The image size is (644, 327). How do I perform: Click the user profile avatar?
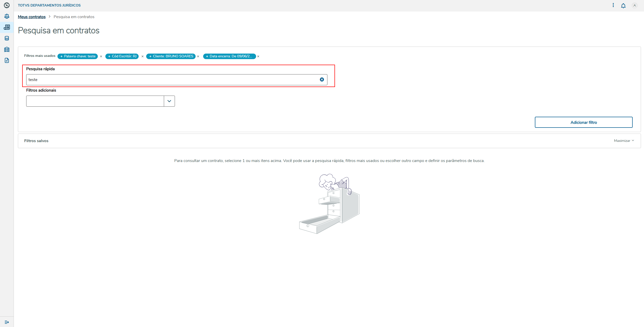(x=634, y=6)
